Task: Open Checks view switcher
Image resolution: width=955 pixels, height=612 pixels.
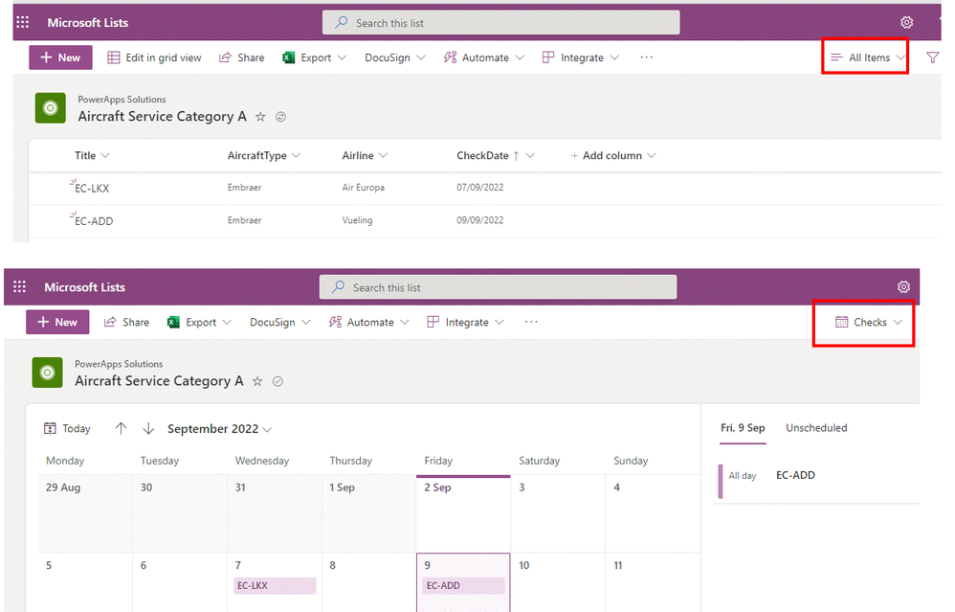Action: point(869,322)
